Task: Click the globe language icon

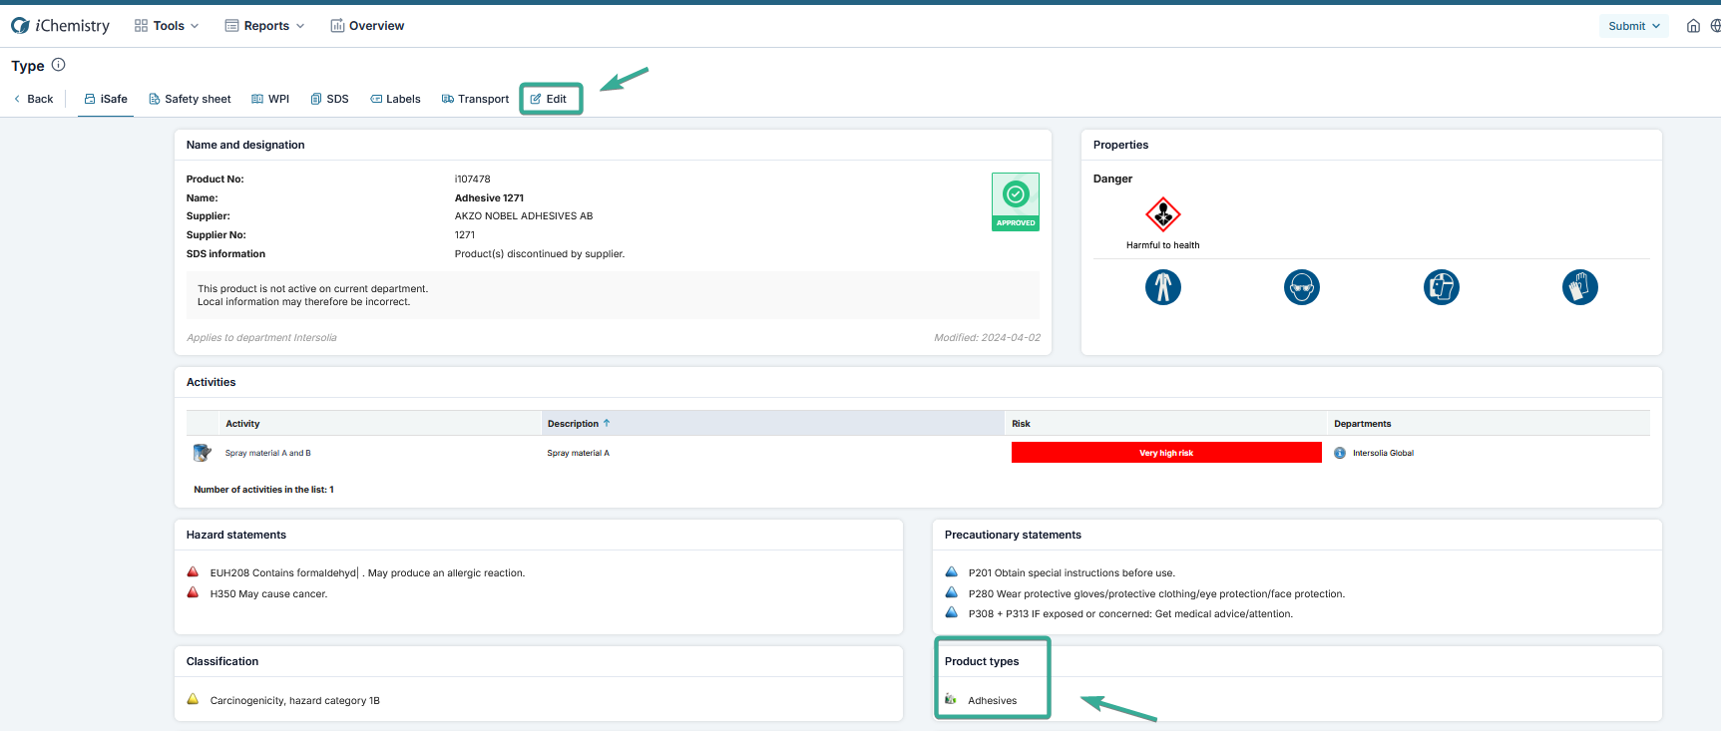Action: tap(1715, 26)
